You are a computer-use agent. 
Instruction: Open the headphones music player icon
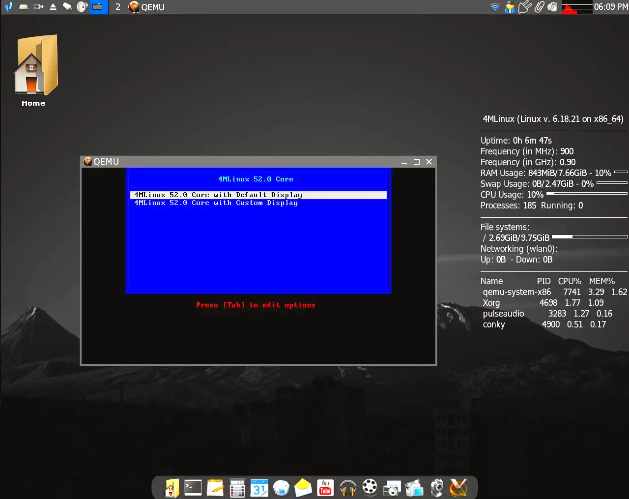pyautogui.click(x=348, y=488)
